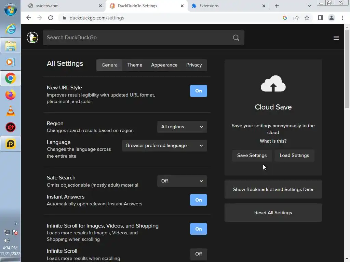Click the yellow taskbar app icon
Viewport: 350px width, 262px height.
11,144
